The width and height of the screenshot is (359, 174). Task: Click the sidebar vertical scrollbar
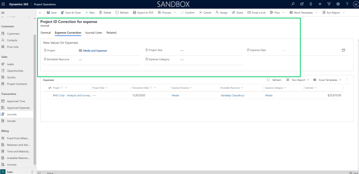(34, 98)
